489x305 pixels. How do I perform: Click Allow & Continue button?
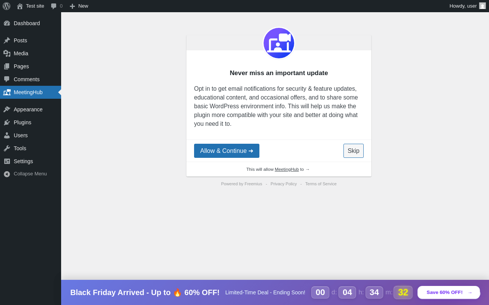coord(227,151)
